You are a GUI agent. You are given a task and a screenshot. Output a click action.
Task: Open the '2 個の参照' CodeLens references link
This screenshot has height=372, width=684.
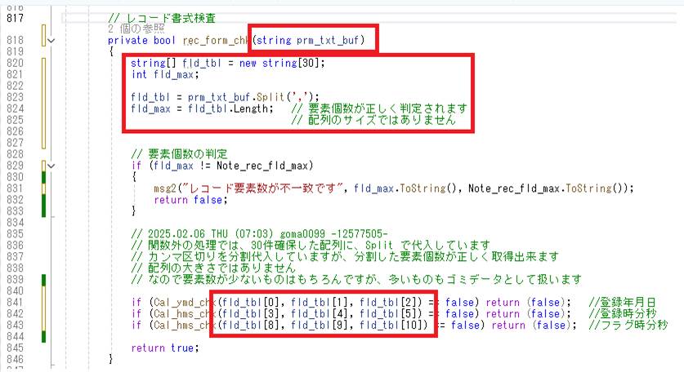(139, 29)
